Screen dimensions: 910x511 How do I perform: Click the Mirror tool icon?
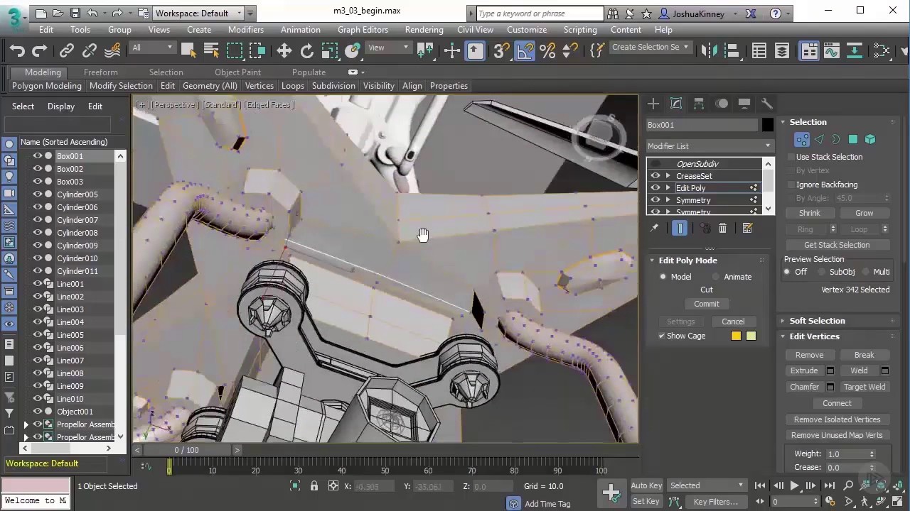[709, 50]
